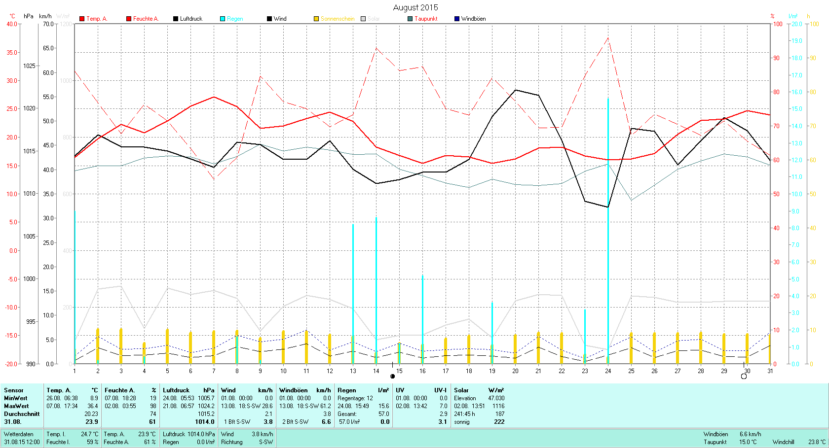Click the Feuchte A. legend label
Screen dimensions: 829x448
(x=146, y=19)
